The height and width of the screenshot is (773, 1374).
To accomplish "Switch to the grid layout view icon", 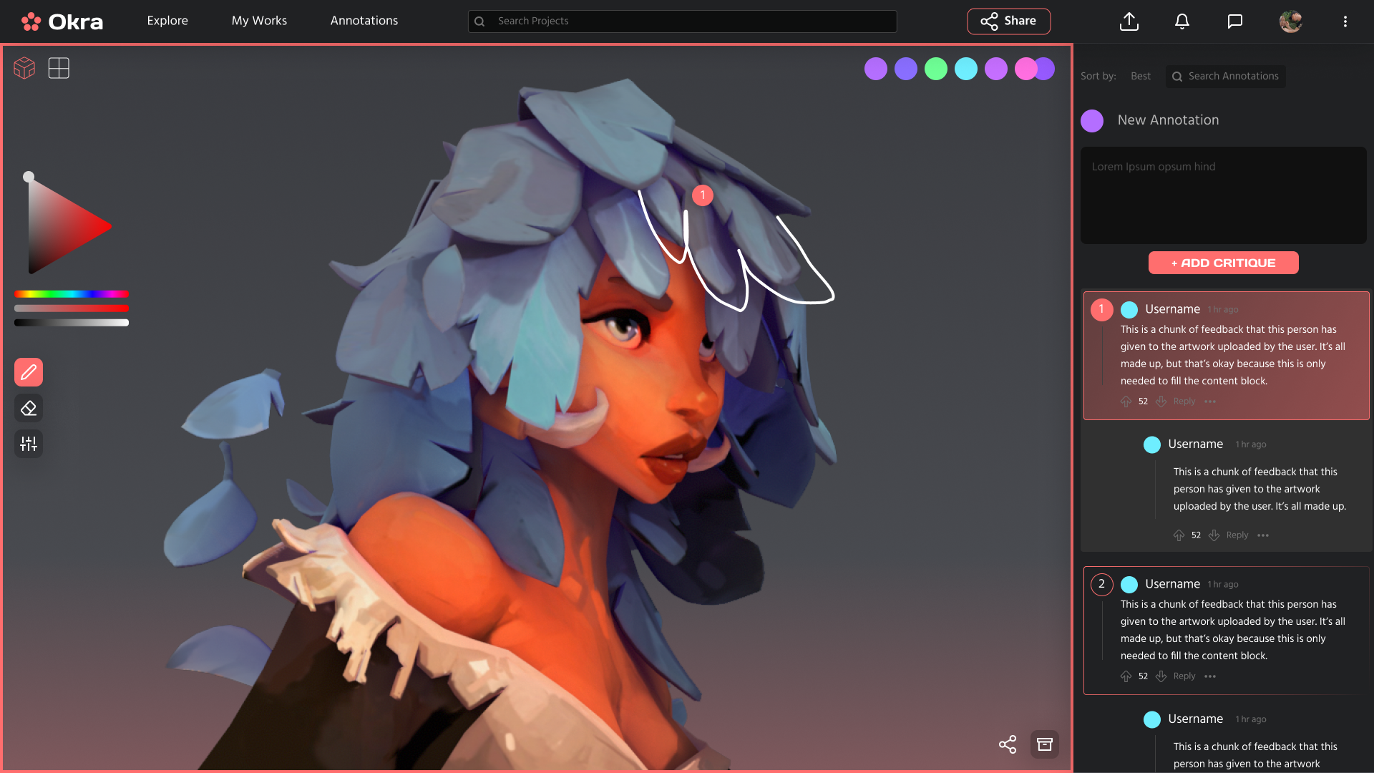I will pos(59,68).
